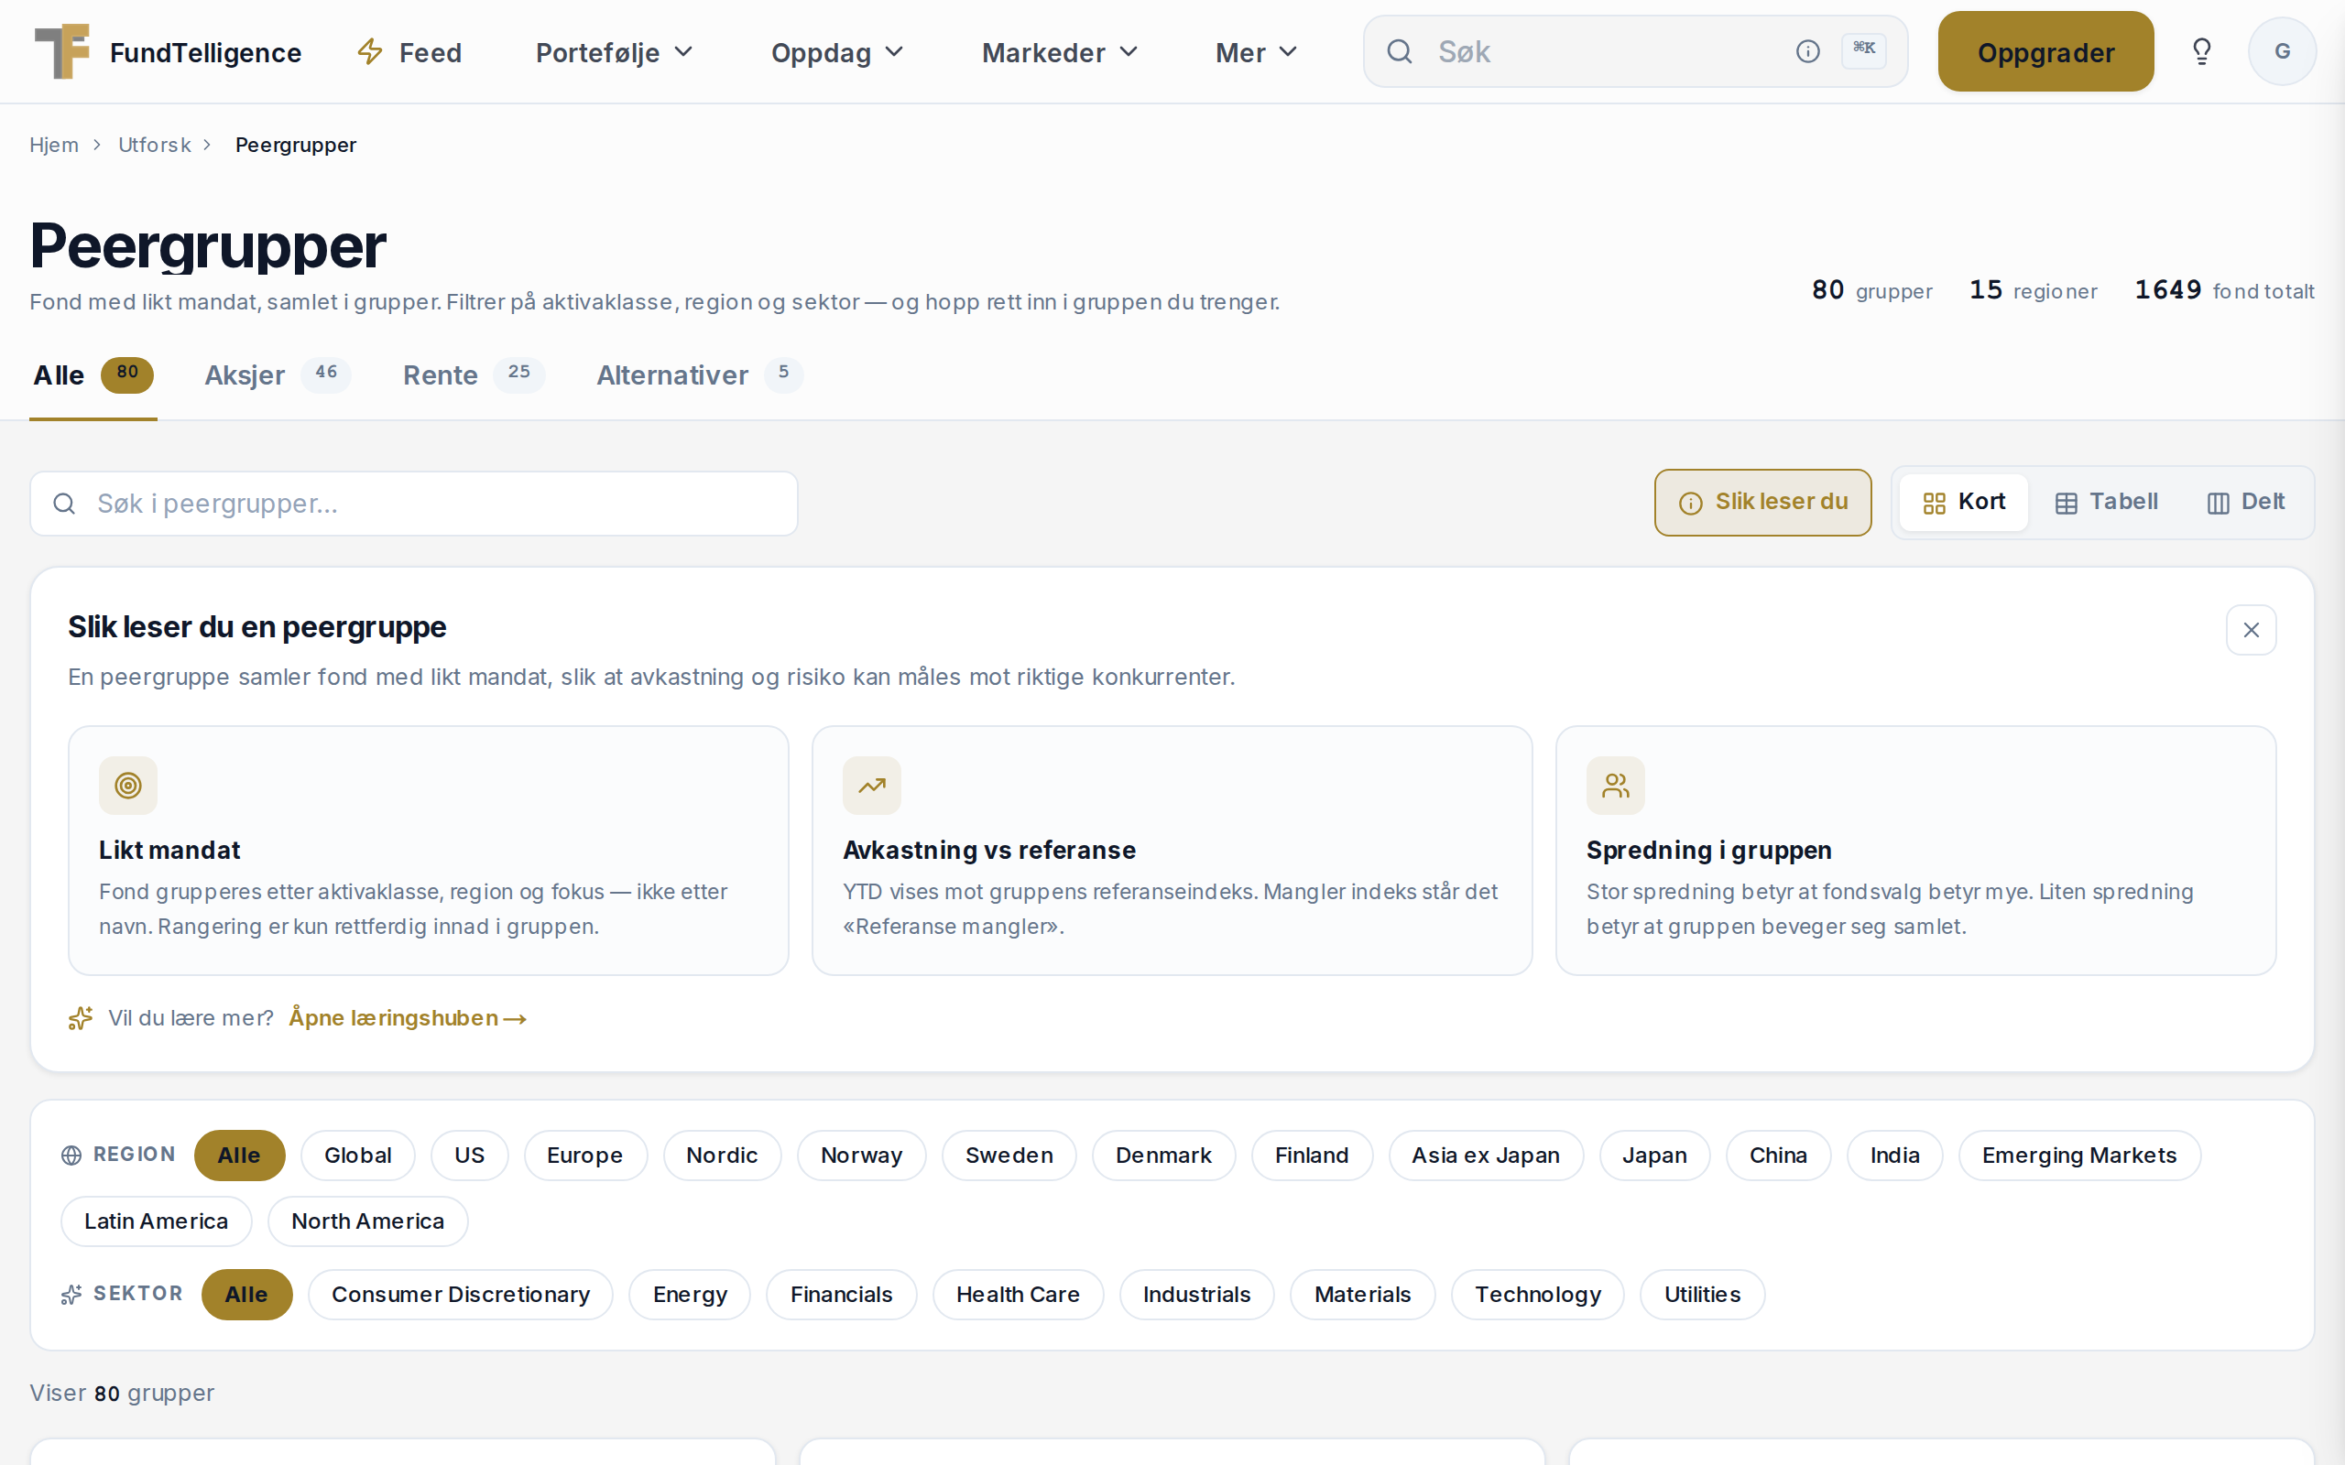Viewport: 2345px width, 1465px height.
Task: Open the Åpne læringshuben link
Action: (x=408, y=1017)
